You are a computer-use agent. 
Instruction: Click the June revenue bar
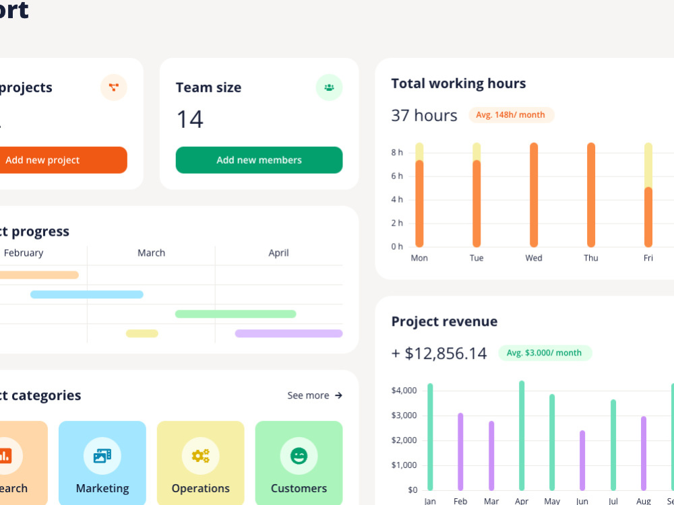click(582, 461)
